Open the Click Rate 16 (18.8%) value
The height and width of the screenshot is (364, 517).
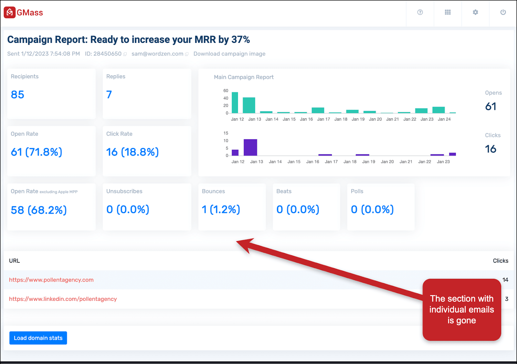pyautogui.click(x=132, y=152)
